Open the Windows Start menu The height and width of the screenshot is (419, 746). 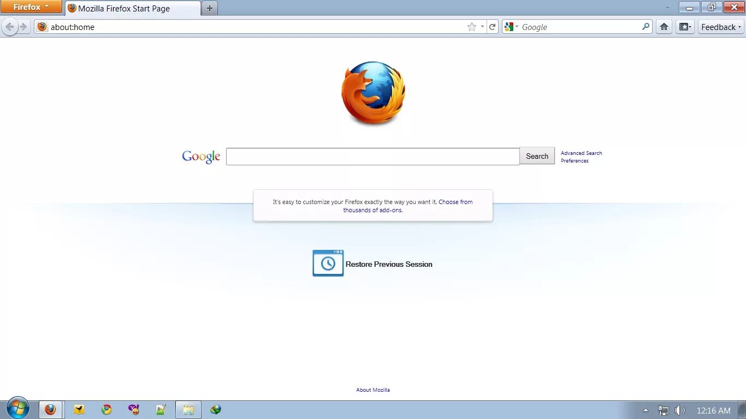point(18,409)
